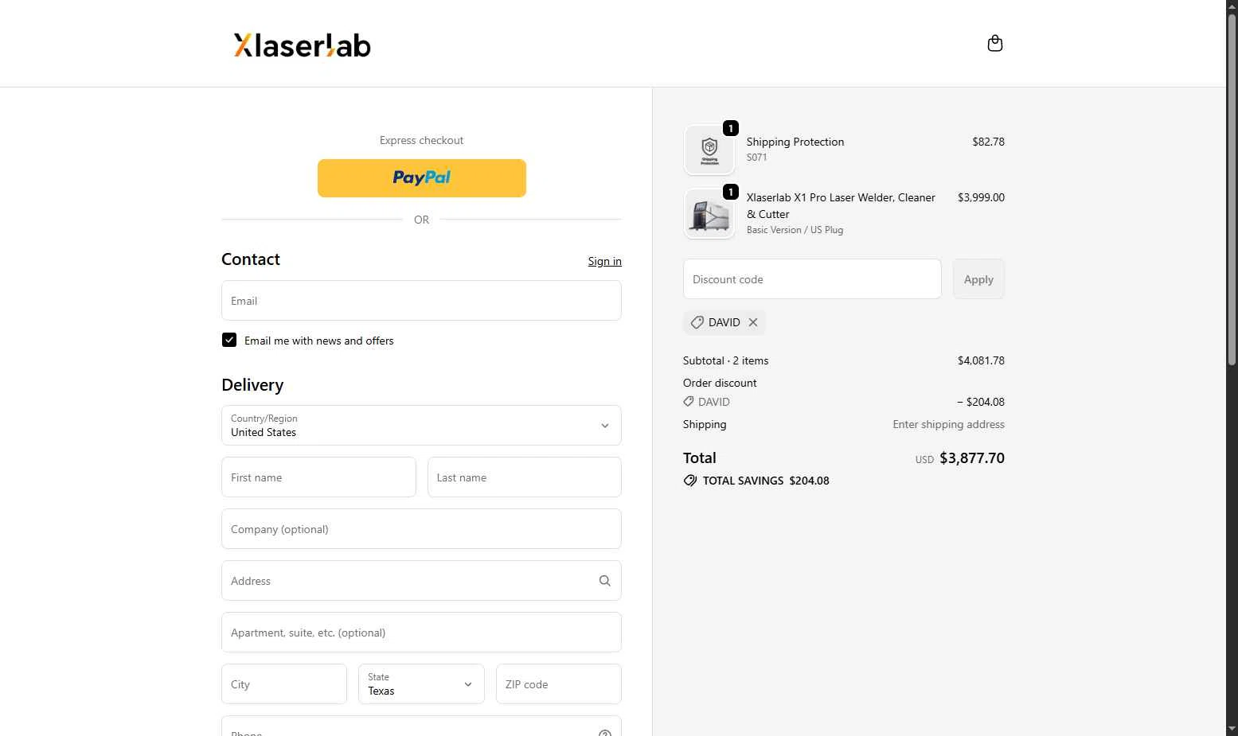Click the phone field help icon
This screenshot has height=736, width=1238.
pyautogui.click(x=605, y=733)
